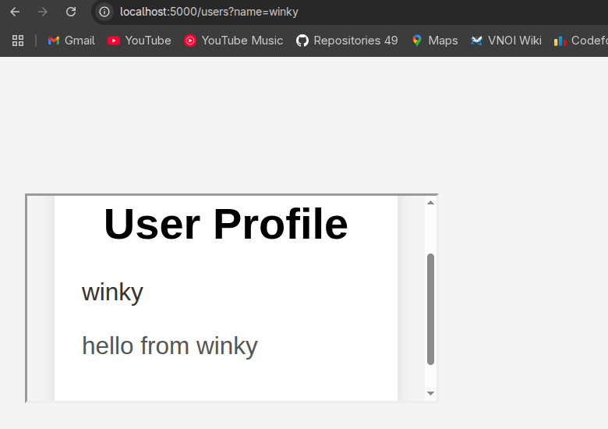Open the apps grid shortcut
The image size is (608, 429).
pos(18,41)
